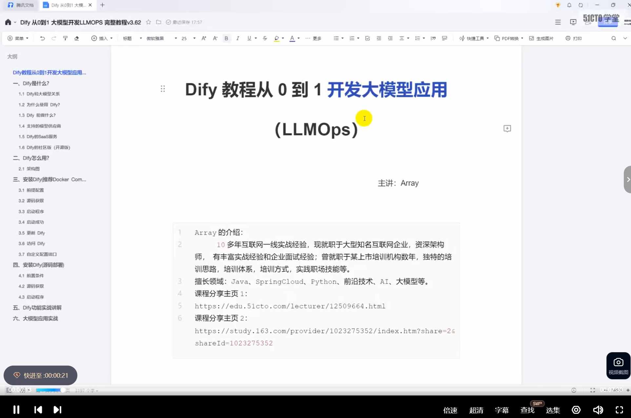Pause the video playback

pos(16,409)
